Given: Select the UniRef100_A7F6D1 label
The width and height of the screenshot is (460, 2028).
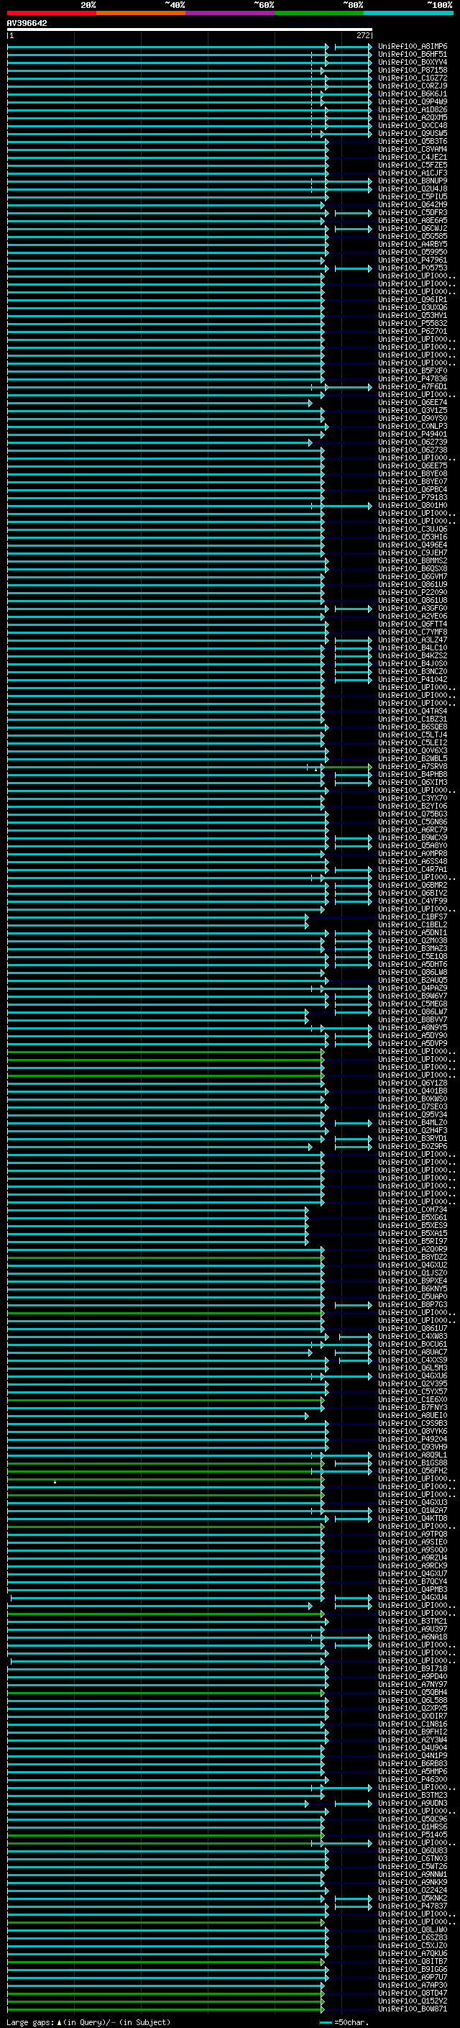Looking at the screenshot, I should click(413, 386).
